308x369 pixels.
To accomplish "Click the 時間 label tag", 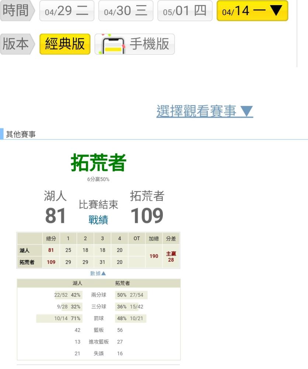I will point(17,11).
